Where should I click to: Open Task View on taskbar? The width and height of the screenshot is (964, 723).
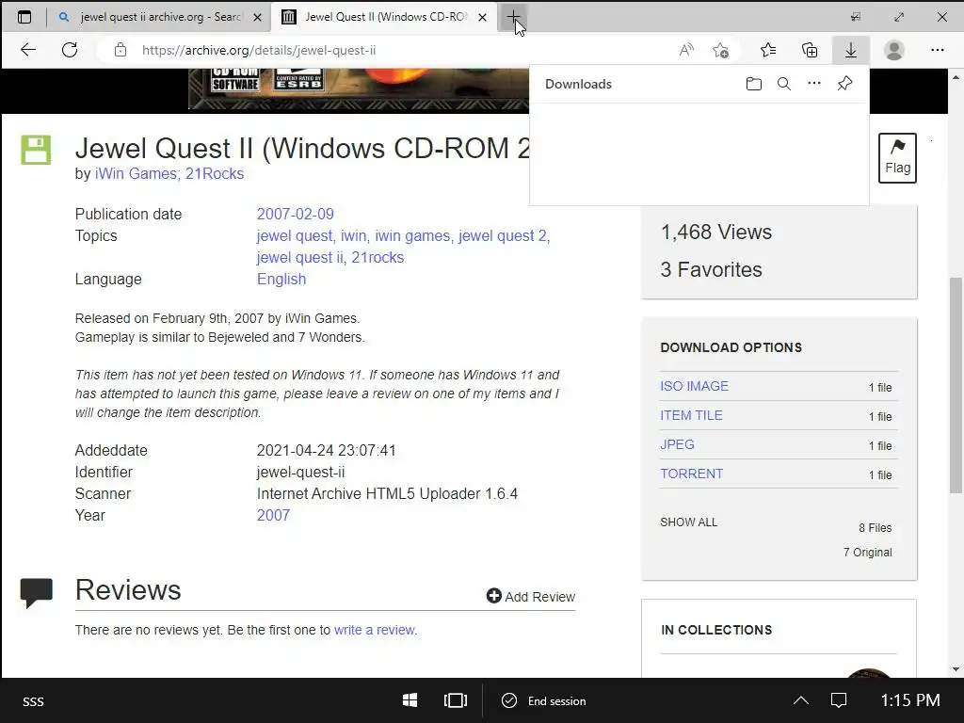pos(456,700)
